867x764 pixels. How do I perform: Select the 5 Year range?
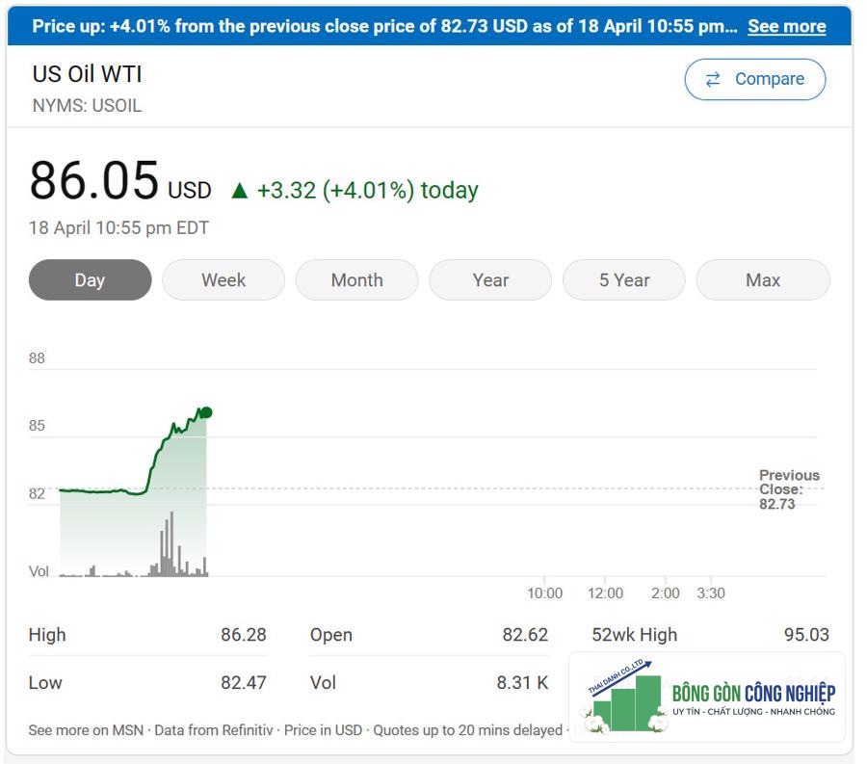tap(624, 279)
